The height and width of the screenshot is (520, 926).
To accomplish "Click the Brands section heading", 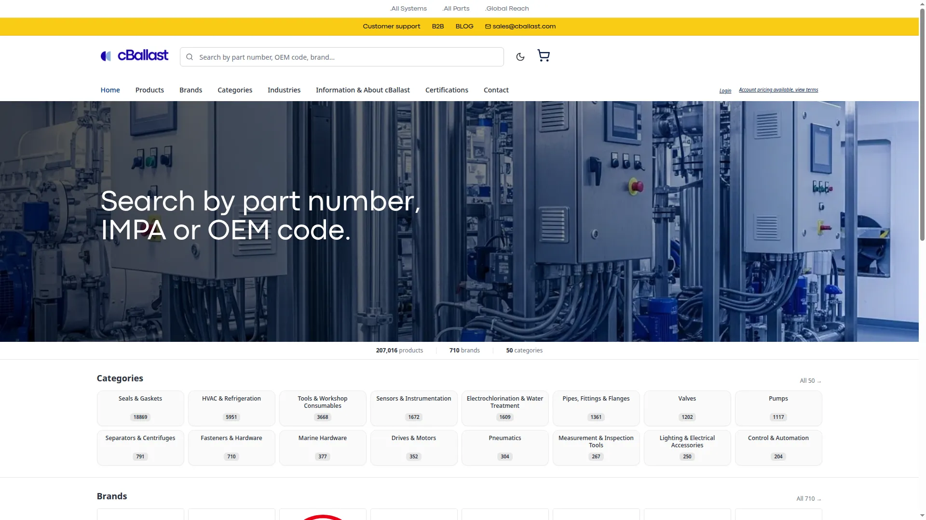I will coord(111,496).
